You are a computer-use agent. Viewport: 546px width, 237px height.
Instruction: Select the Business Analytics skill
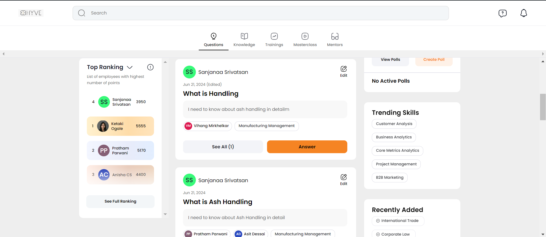coord(394,137)
